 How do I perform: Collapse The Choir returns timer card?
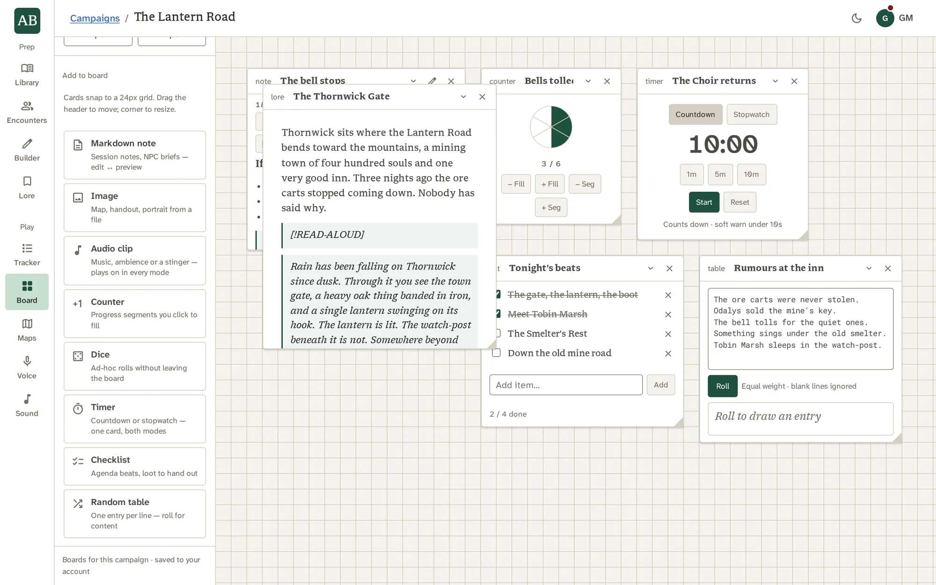[x=775, y=81]
